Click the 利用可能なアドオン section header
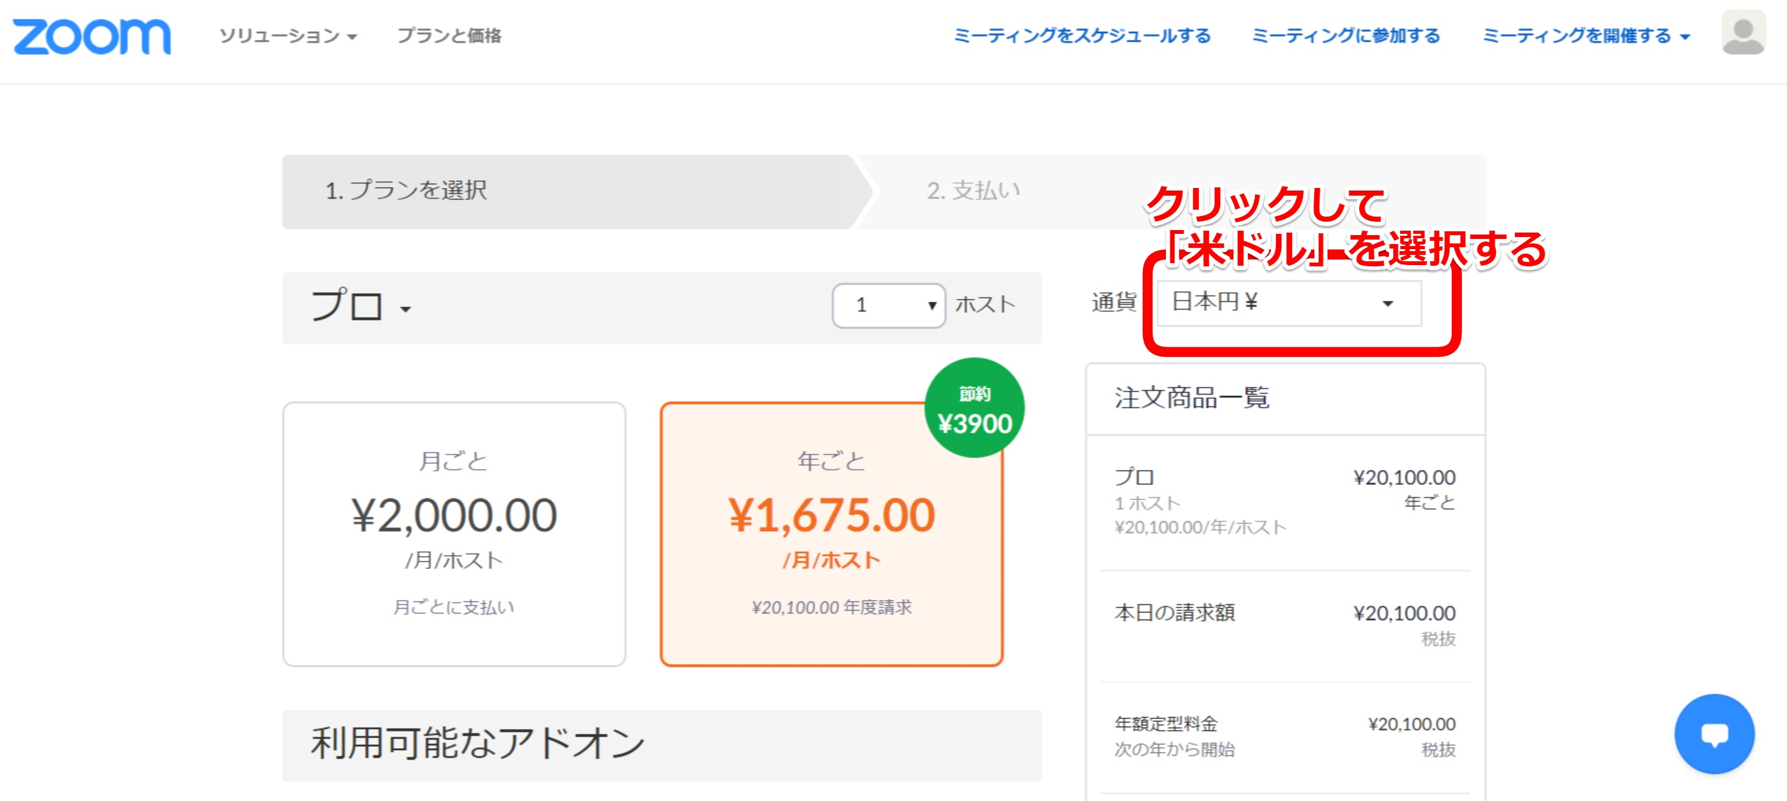The height and width of the screenshot is (801, 1787). (477, 744)
